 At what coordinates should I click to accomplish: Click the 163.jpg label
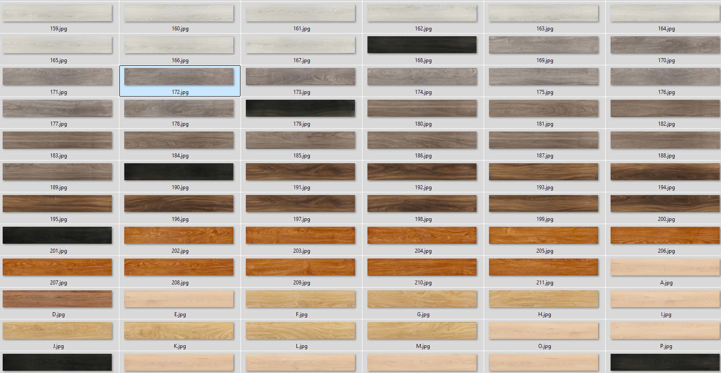click(x=545, y=29)
